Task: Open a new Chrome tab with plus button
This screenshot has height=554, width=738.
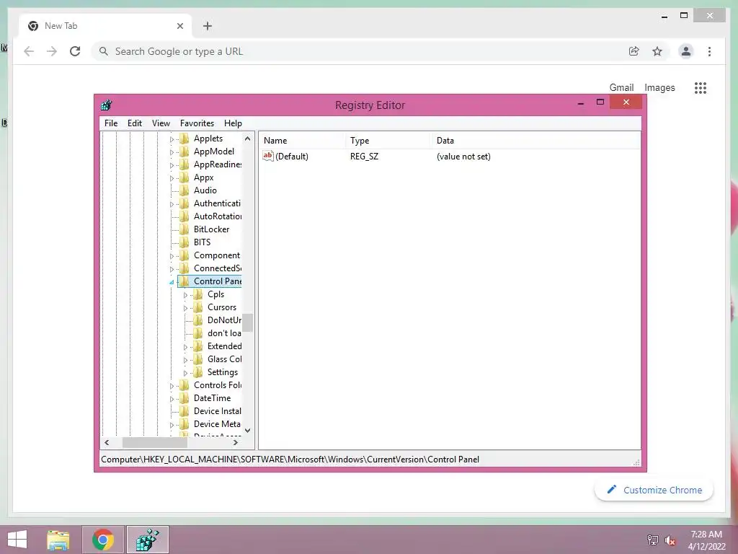Action: tap(208, 26)
